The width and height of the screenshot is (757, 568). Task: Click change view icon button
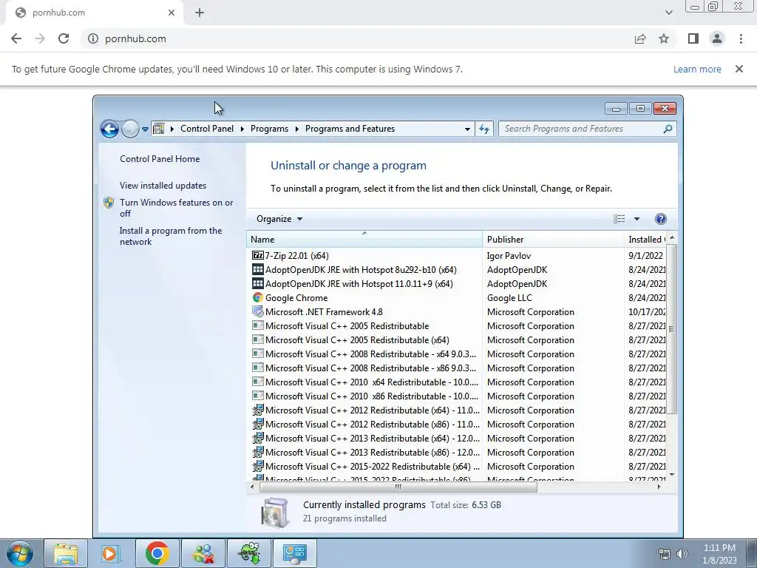pos(619,219)
